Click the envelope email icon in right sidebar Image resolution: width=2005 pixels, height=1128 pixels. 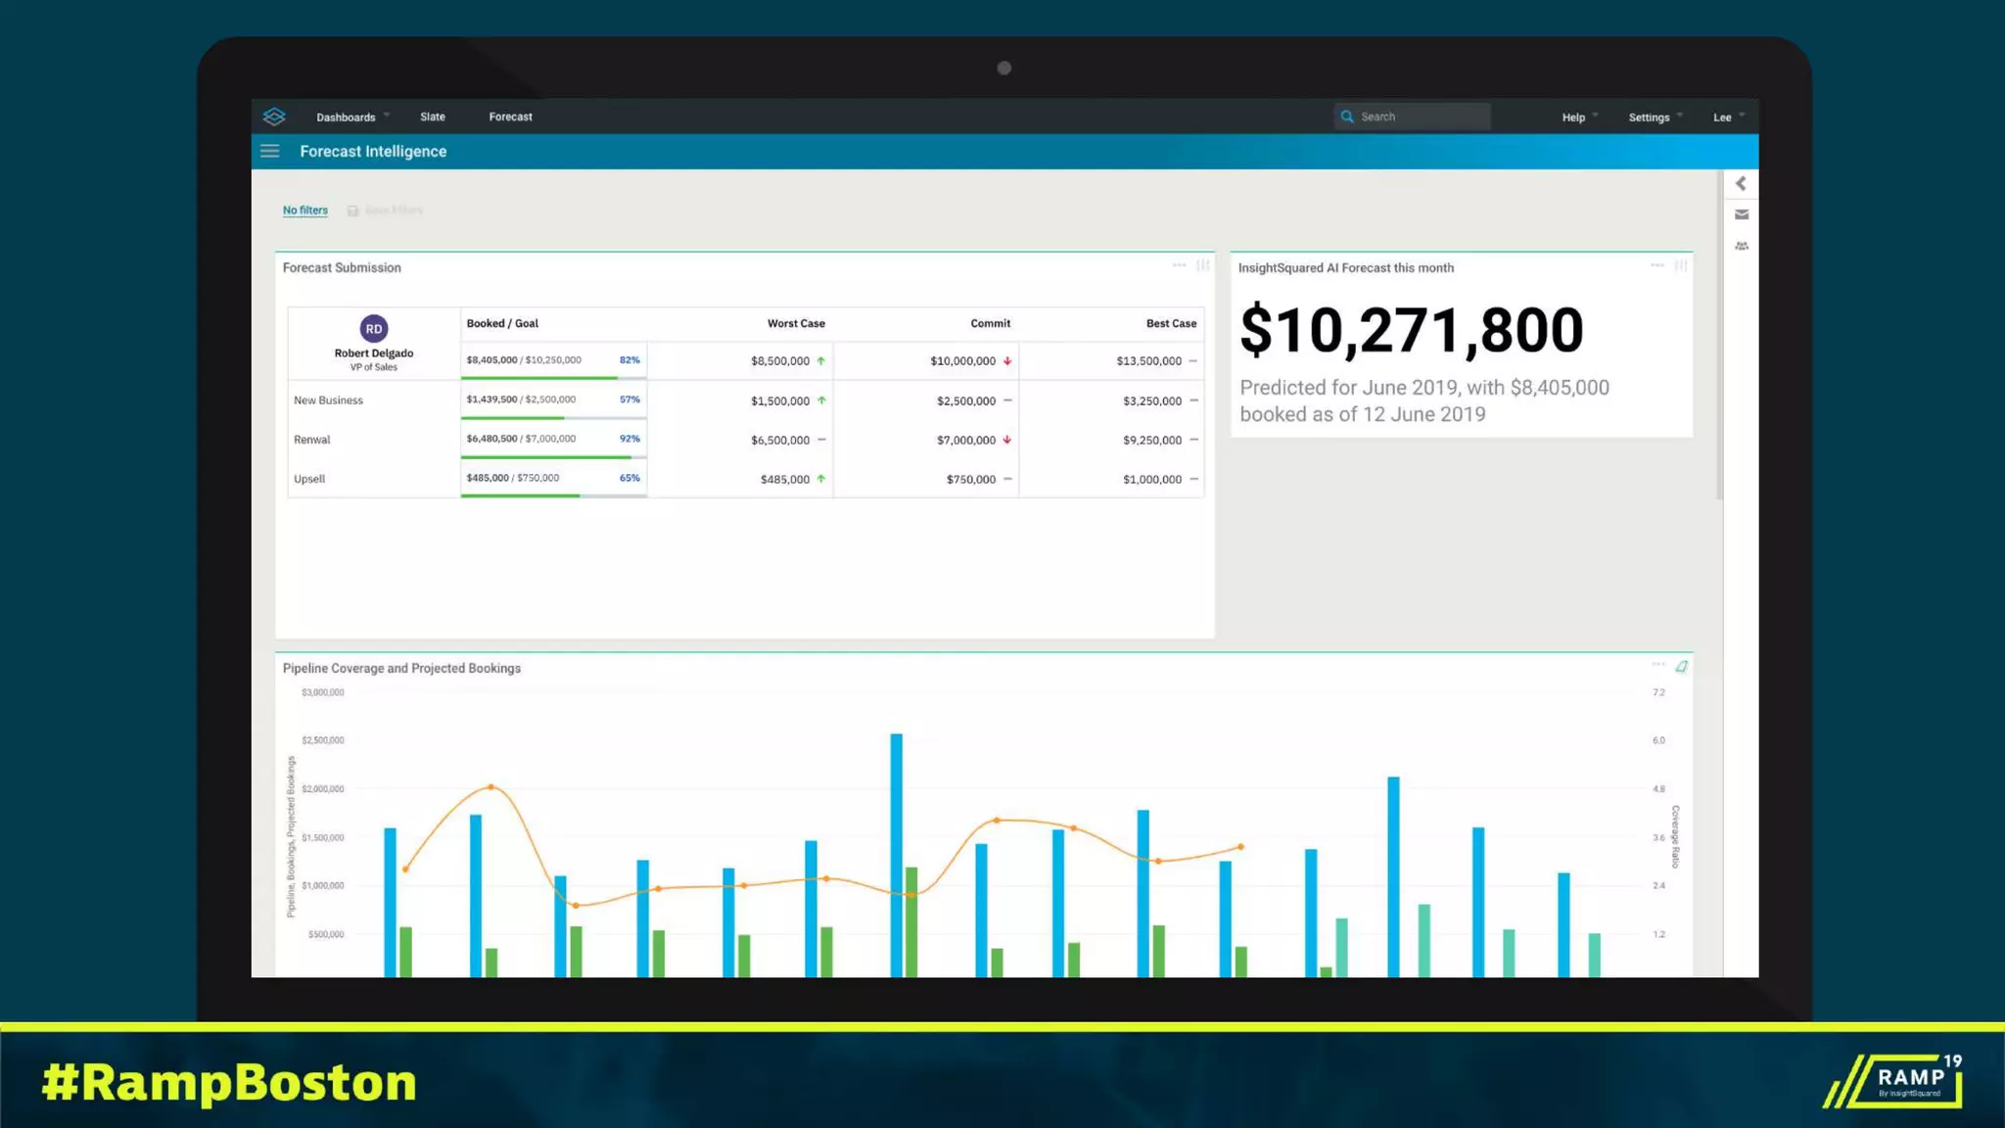1742,214
